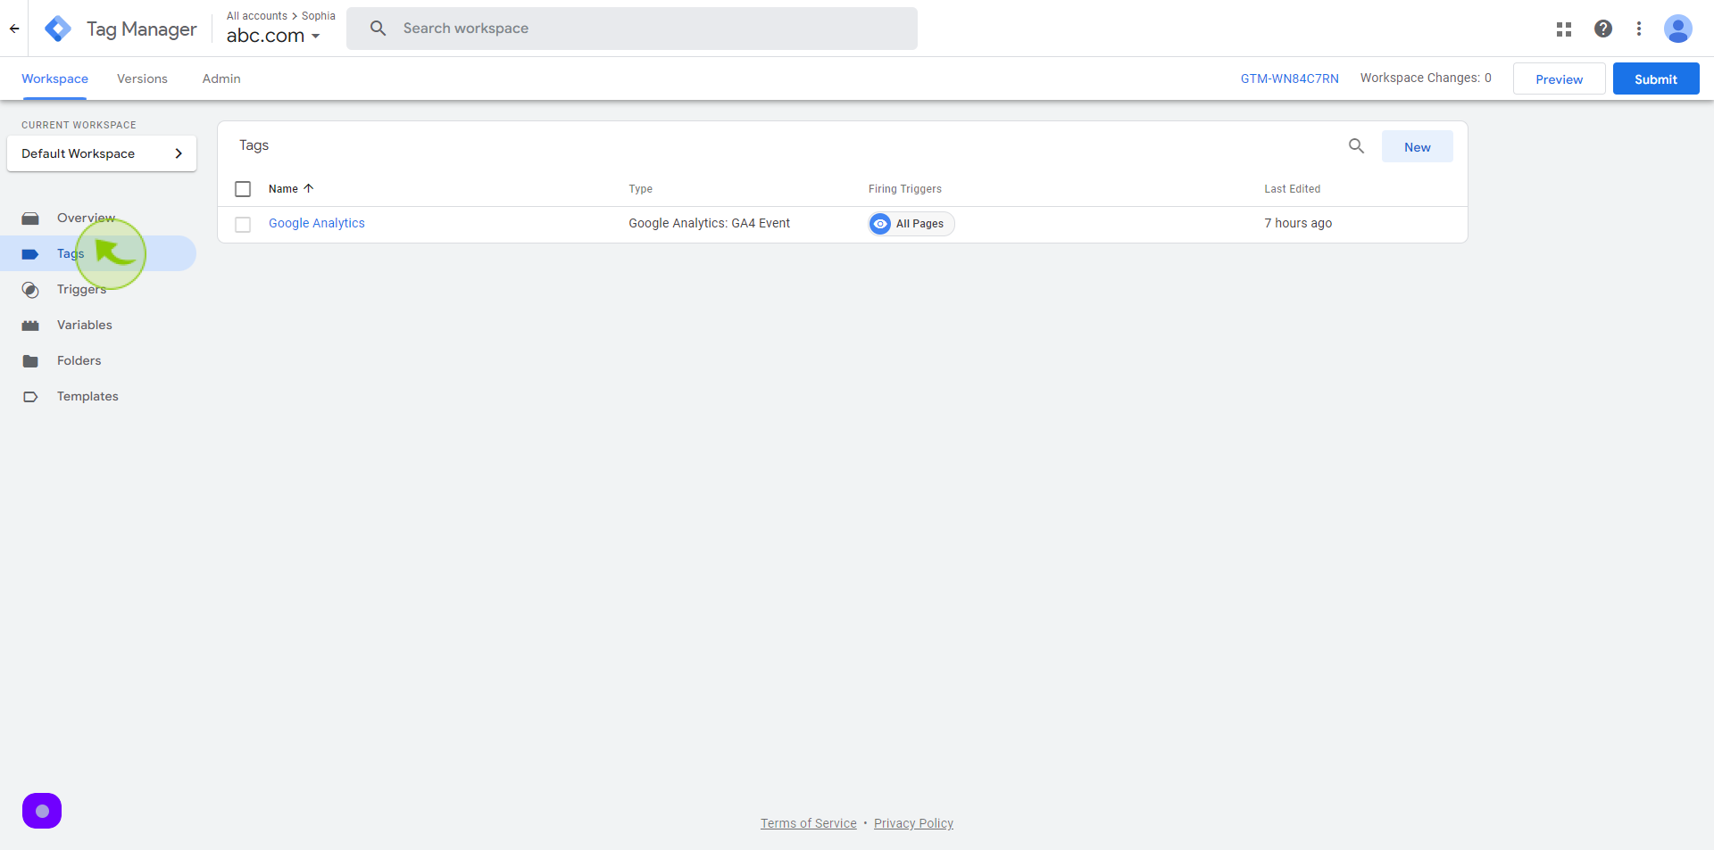This screenshot has height=850, width=1714.
Task: Switch to the Admin tab
Action: pyautogui.click(x=221, y=78)
